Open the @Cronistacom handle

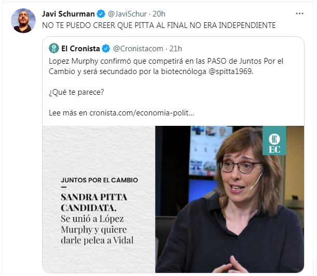138,49
